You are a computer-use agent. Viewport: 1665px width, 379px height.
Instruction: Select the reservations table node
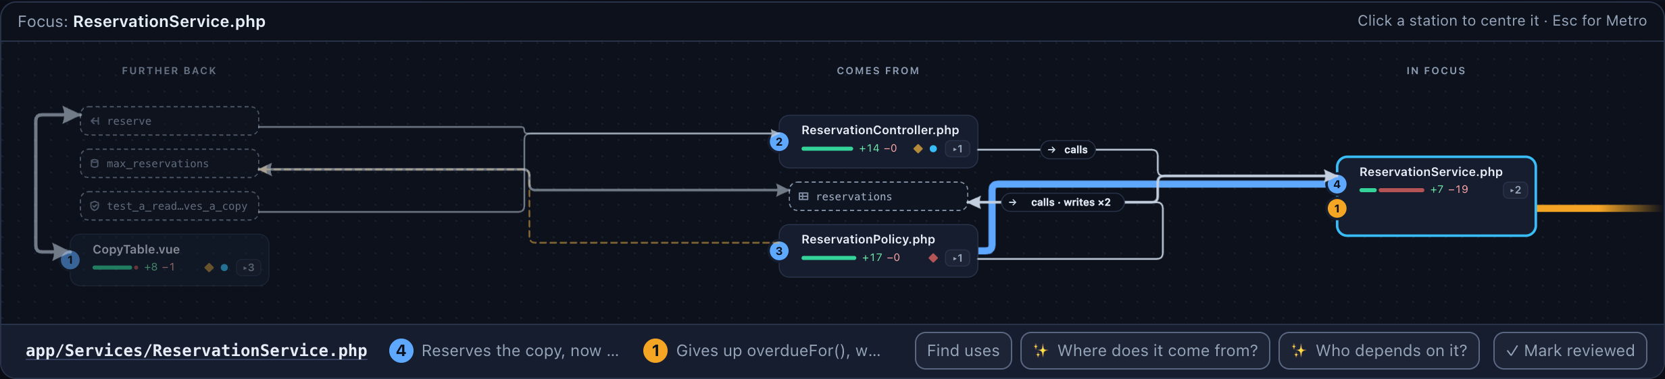pyautogui.click(x=878, y=196)
